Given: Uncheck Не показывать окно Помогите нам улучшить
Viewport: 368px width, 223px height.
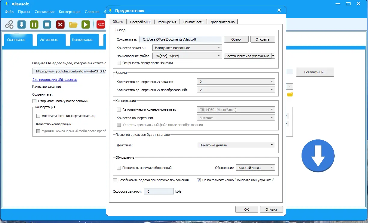Looking at the screenshot, I should [199, 180].
